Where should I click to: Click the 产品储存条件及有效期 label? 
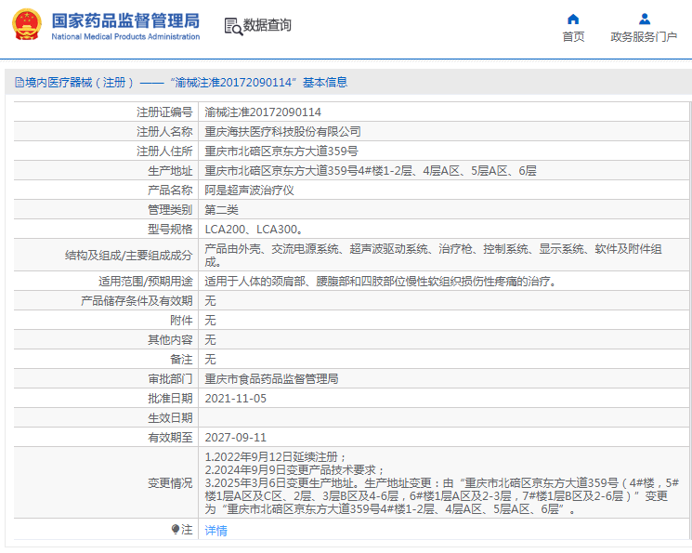[x=137, y=301]
